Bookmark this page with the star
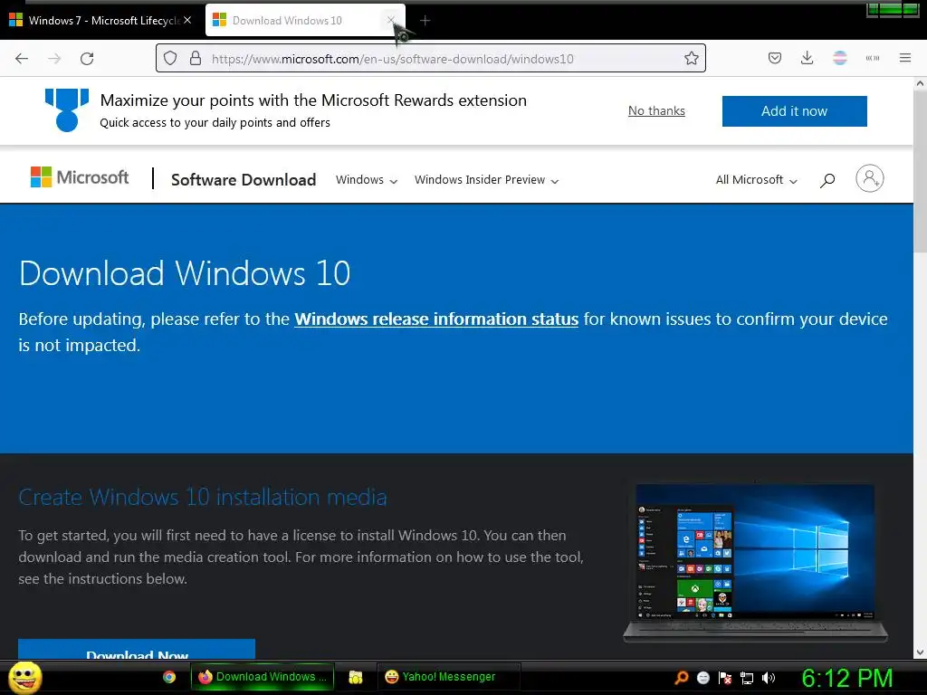 point(691,59)
